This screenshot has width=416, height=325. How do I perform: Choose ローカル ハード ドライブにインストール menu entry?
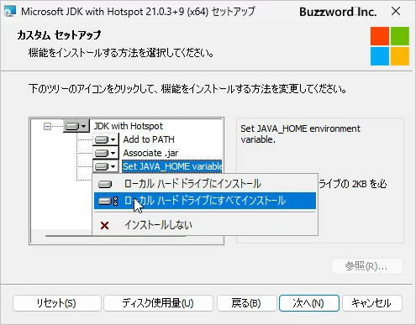tap(205, 184)
